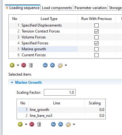Click trash icon under Marine Growth line table
Screen dimensions: 122x135
pyautogui.click(x=39, y=124)
